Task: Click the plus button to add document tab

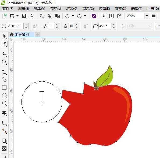Action: click(x=37, y=34)
